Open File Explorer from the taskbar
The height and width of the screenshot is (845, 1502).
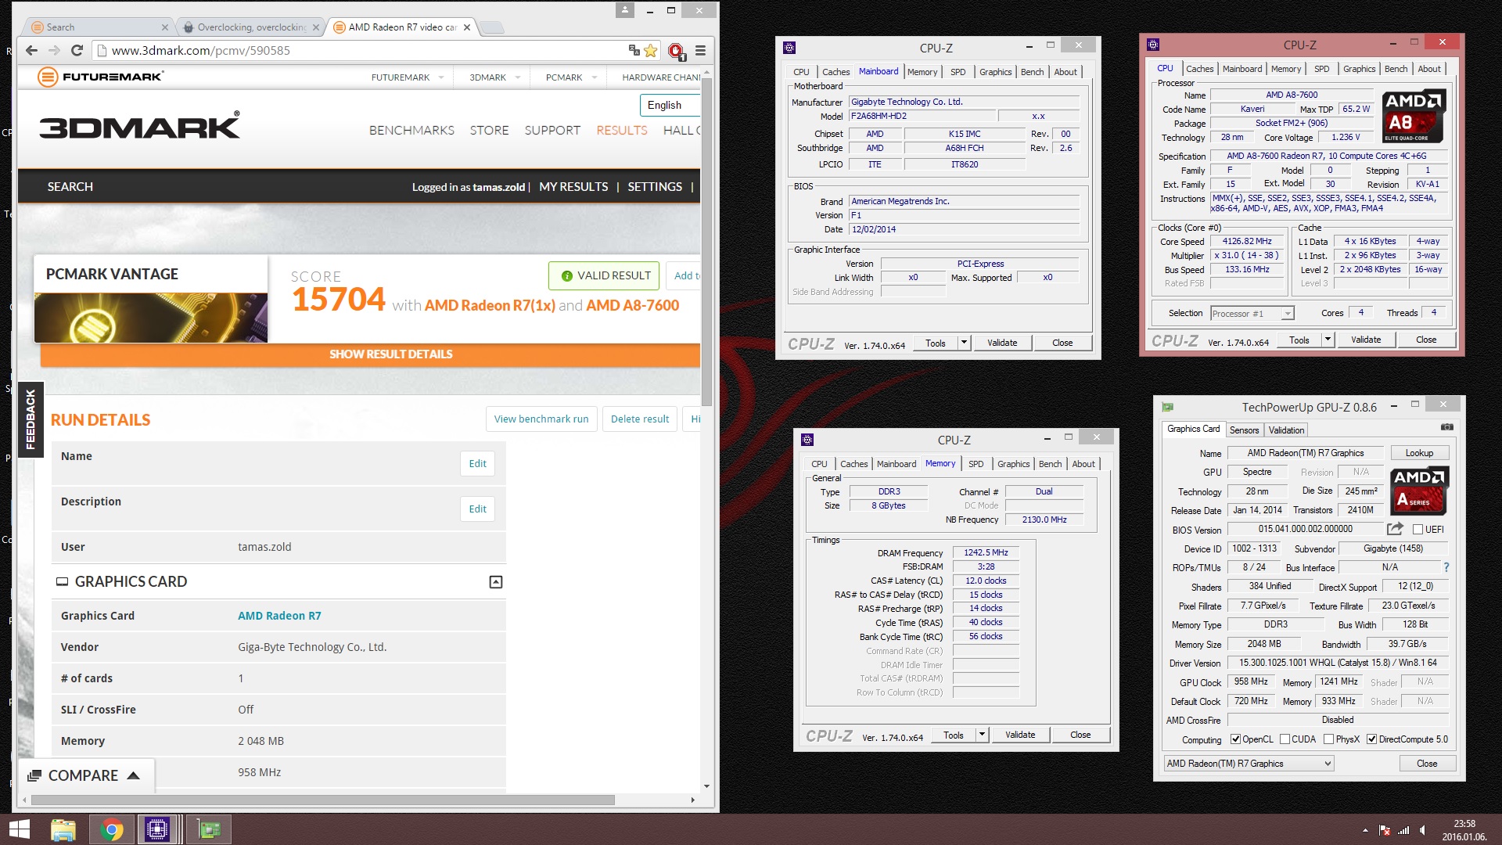[63, 829]
